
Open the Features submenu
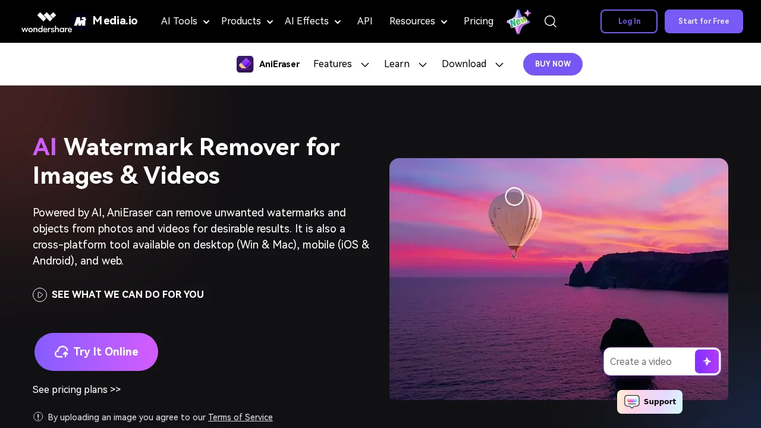pyautogui.click(x=341, y=64)
